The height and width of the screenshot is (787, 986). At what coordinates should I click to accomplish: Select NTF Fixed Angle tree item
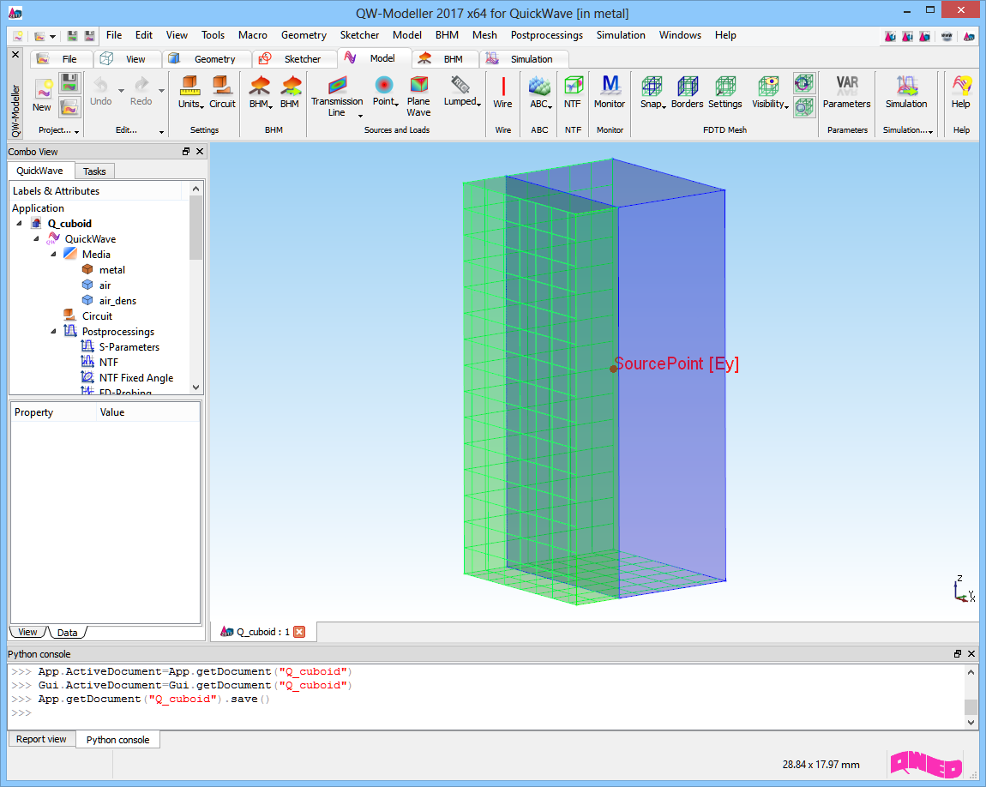[135, 378]
